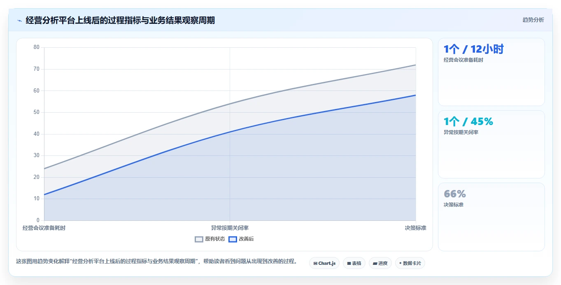Select the 进度 tag chip

pos(380,263)
